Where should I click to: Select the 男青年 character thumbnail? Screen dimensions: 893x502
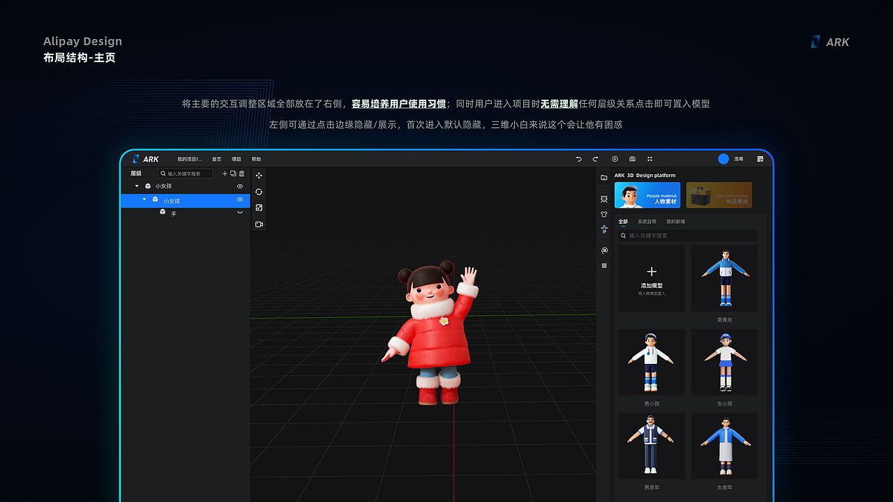(723, 278)
